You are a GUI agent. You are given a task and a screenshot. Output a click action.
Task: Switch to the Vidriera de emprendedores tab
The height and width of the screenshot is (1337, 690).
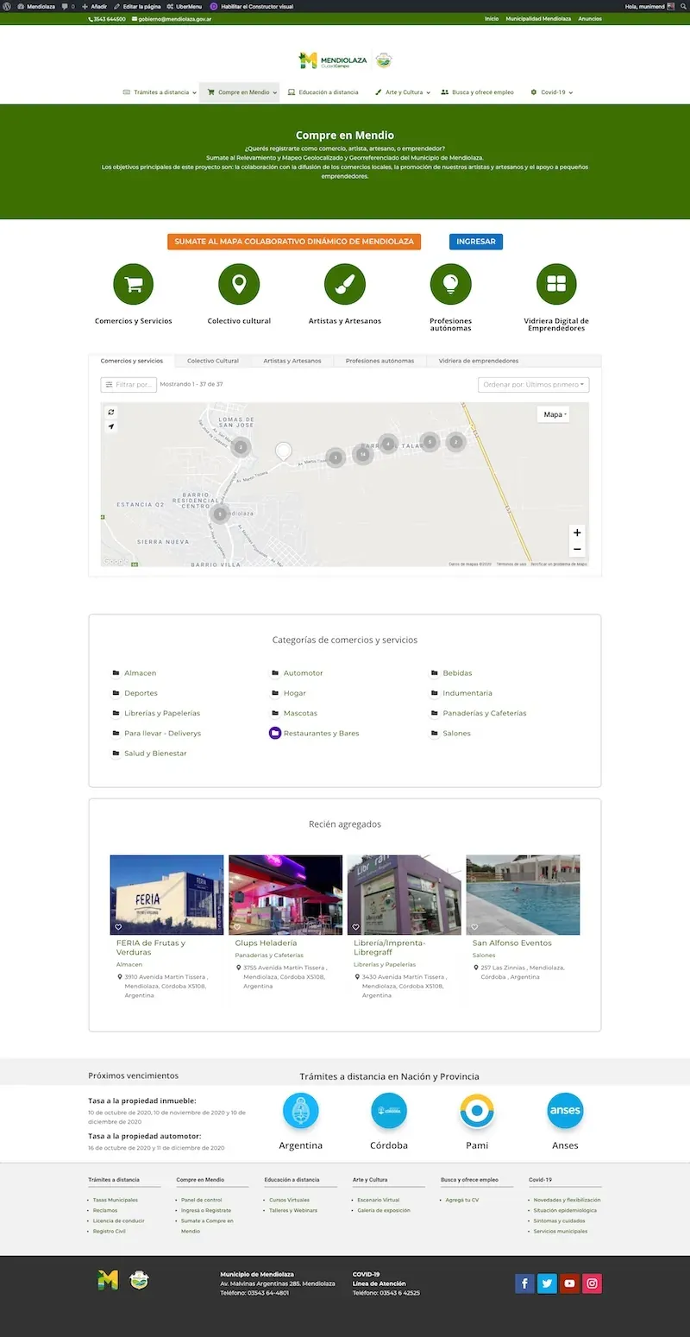[x=479, y=361]
